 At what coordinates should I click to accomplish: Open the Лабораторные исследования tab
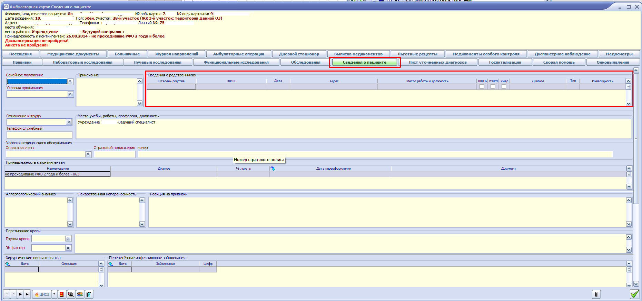[x=82, y=62]
